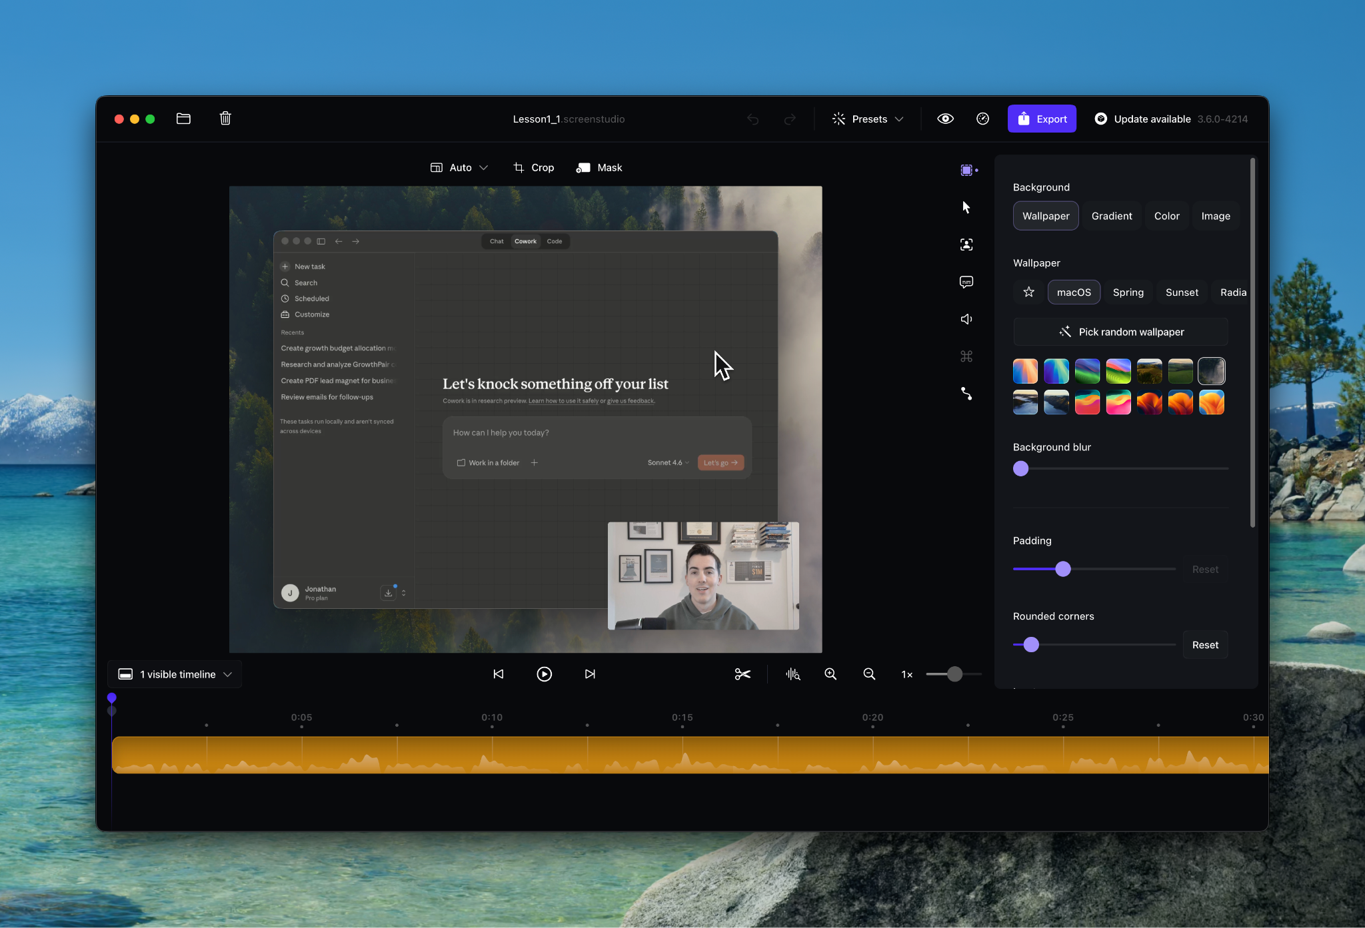Toggle the preview eye icon
Viewport: 1365px width, 928px height.
click(945, 119)
